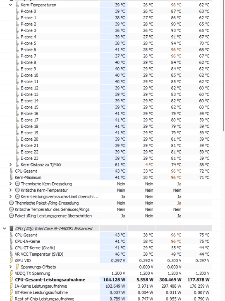Click the clock icon for Kritische Temperatur des Gehäuses/Rings
This screenshot has width=225, height=301.
click(12, 209)
